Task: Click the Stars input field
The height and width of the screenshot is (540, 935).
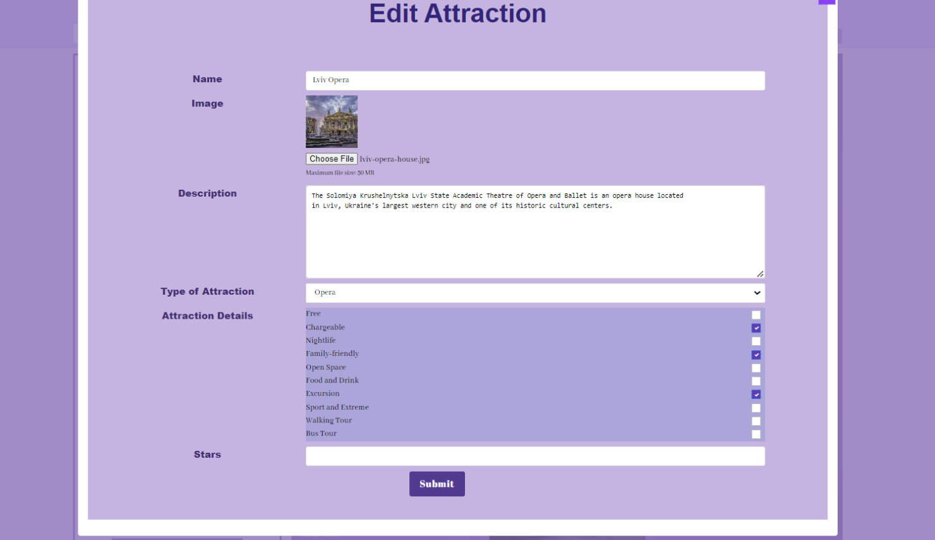Action: 534,456
